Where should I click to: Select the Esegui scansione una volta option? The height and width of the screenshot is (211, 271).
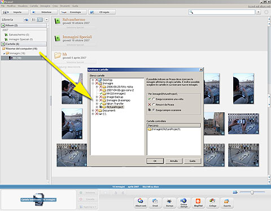[154, 99]
